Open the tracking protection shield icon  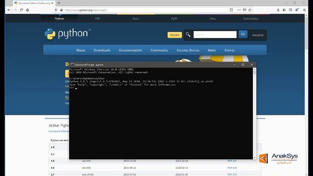click(x=56, y=10)
